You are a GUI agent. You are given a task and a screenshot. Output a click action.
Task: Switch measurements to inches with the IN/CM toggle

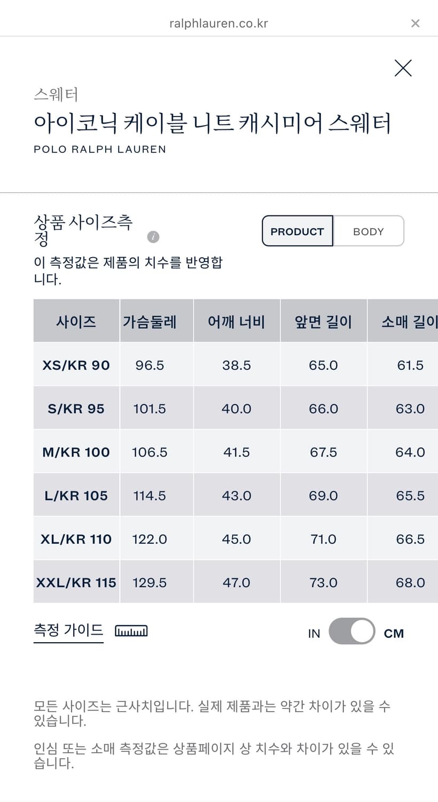coord(353,631)
